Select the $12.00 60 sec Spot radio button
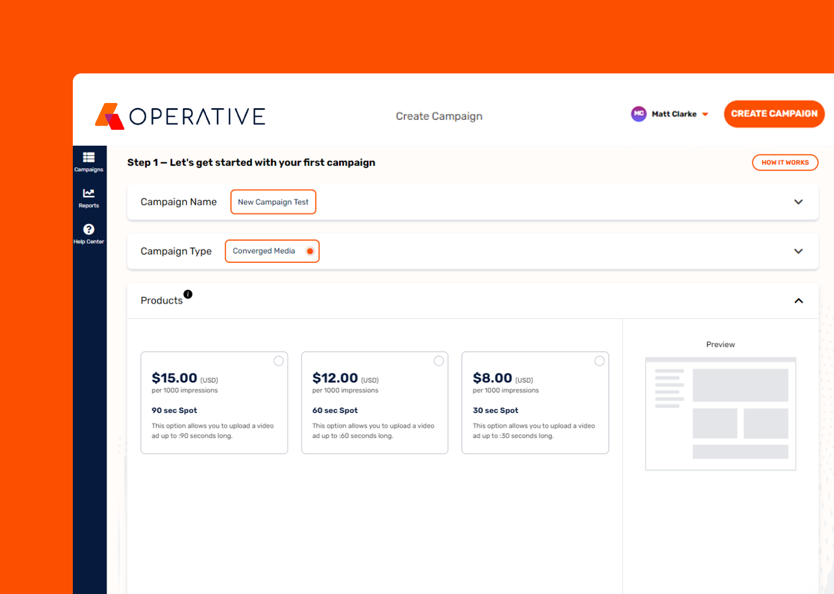Viewport: 834px width, 594px height. coord(439,361)
